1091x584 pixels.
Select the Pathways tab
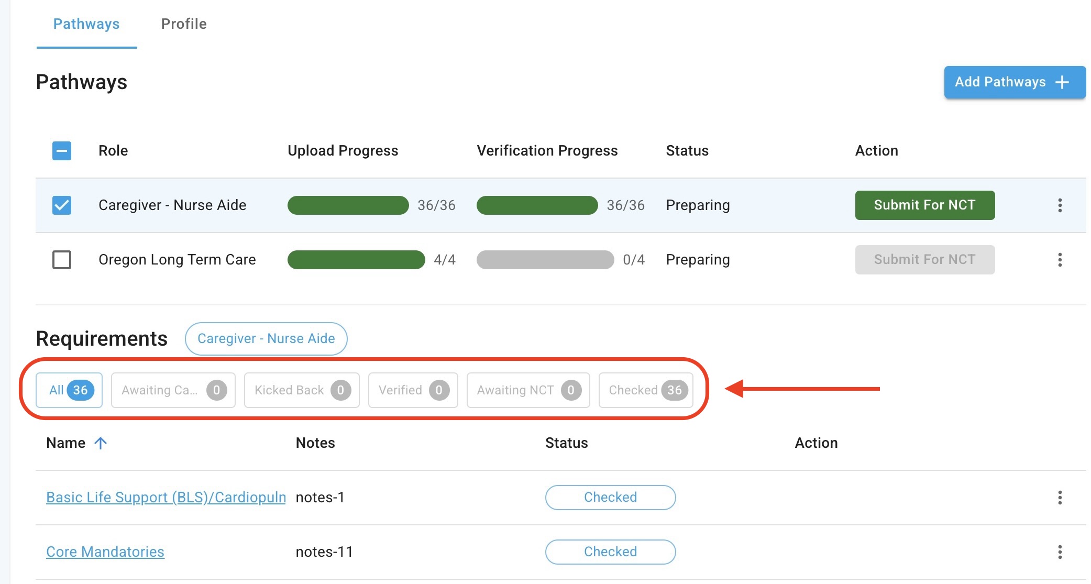[86, 24]
